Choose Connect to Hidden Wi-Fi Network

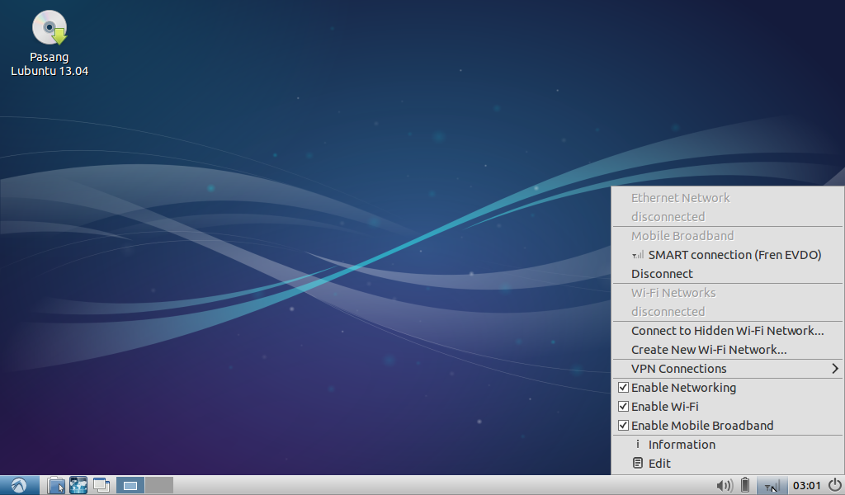(x=728, y=331)
